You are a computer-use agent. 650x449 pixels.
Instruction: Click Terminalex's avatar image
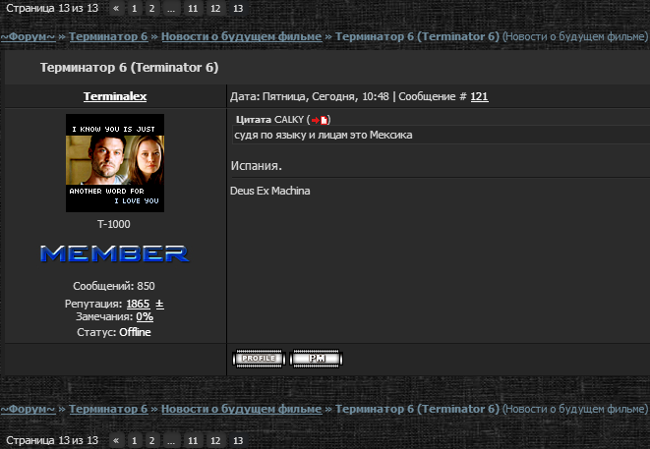[x=115, y=163]
